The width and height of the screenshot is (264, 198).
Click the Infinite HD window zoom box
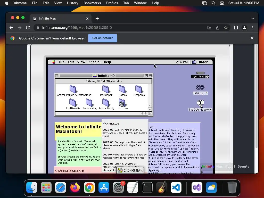click(x=146, y=76)
